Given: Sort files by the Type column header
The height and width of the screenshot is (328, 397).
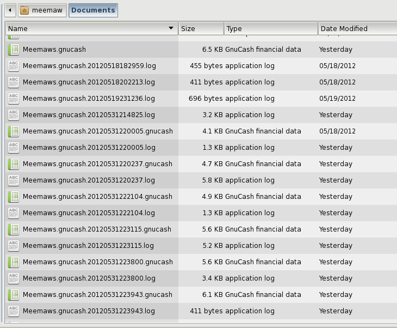Looking at the screenshot, I should coord(271,28).
